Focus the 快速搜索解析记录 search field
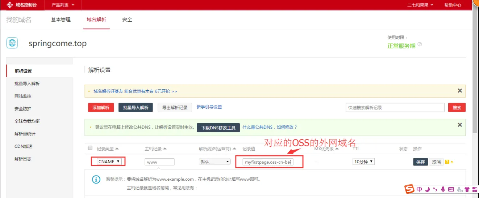Image resolution: width=479 pixels, height=198 pixels. point(395,107)
